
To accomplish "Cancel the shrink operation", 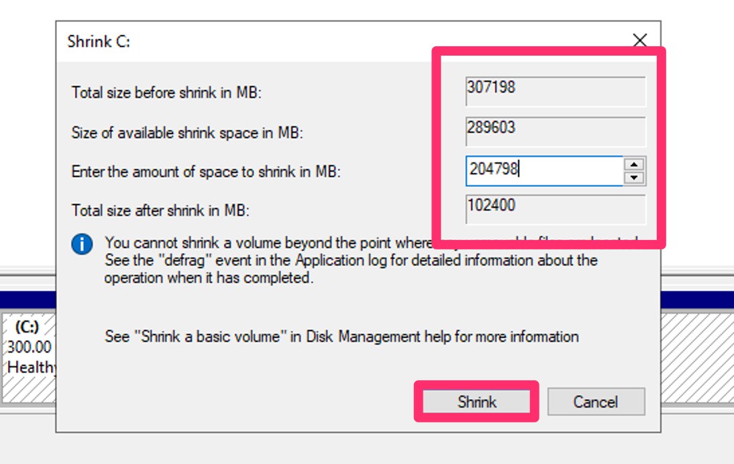I will point(596,402).
